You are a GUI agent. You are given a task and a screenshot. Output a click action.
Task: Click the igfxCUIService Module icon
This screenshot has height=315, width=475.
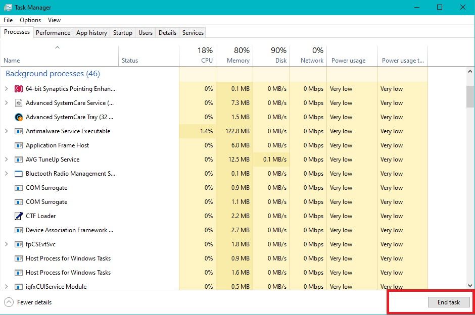[19, 287]
